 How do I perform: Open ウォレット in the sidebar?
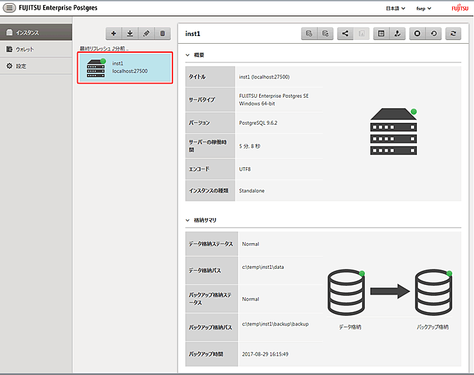click(x=36, y=49)
